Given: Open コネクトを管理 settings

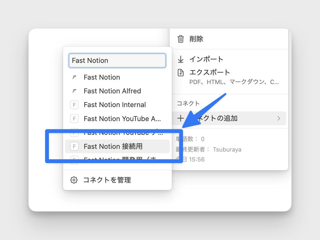Looking at the screenshot, I should pyautogui.click(x=117, y=180).
